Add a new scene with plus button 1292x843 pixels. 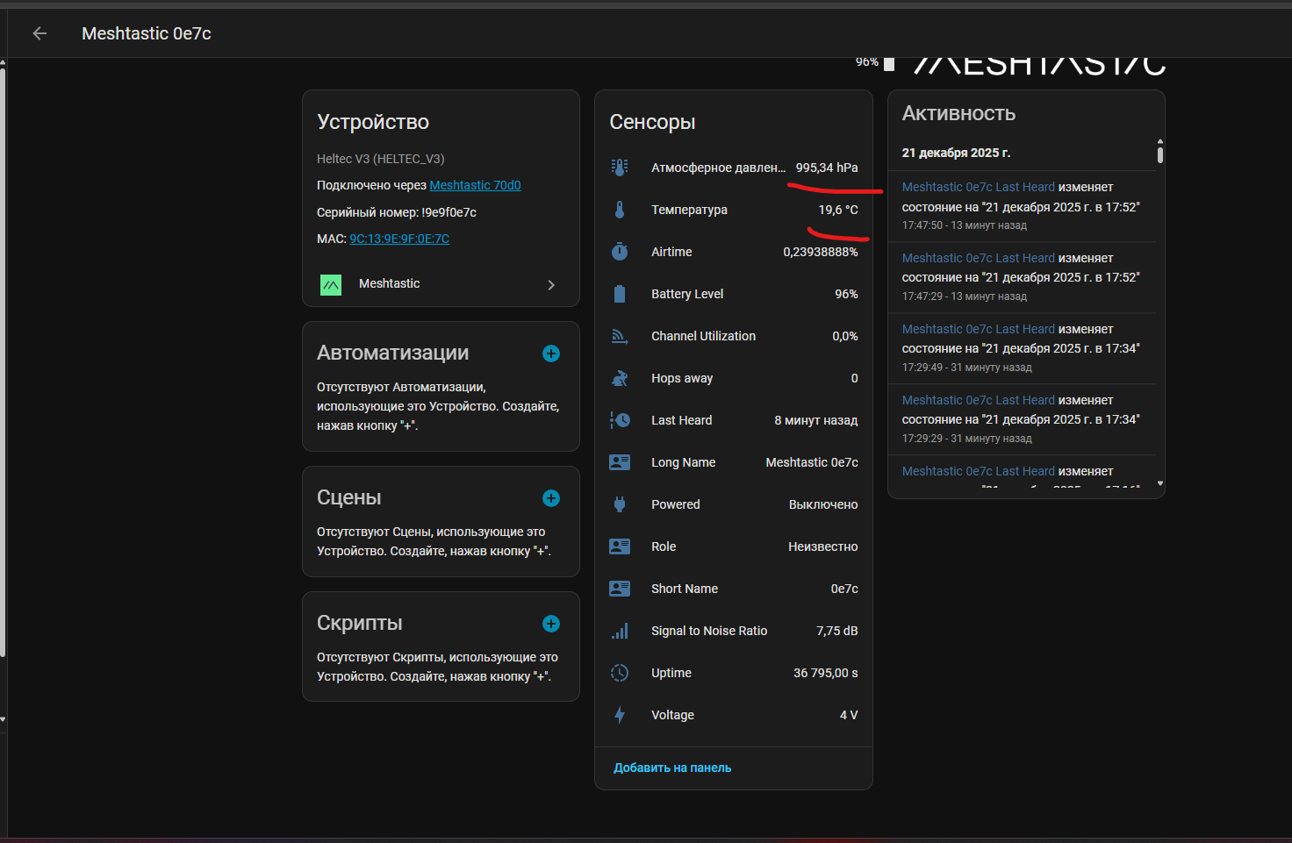[551, 498]
